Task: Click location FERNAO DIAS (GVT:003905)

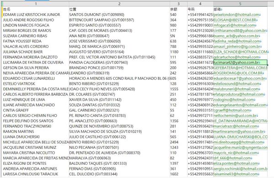Action: 92,169
